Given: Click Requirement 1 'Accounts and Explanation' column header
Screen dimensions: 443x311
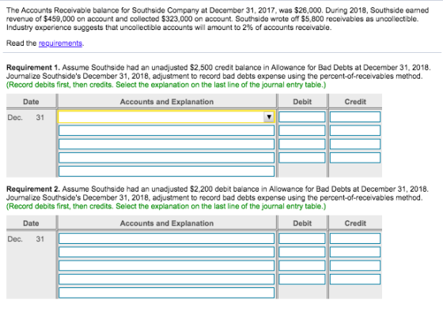Looking at the screenshot, I should pyautogui.click(x=167, y=102).
